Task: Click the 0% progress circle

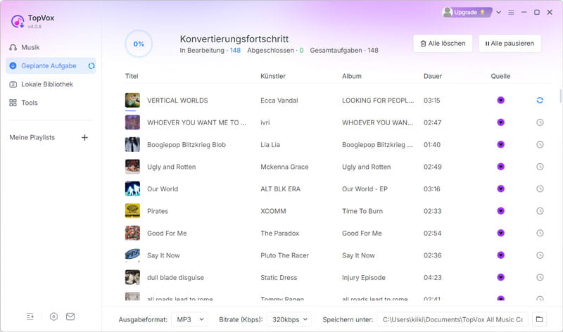Action: coord(139,44)
